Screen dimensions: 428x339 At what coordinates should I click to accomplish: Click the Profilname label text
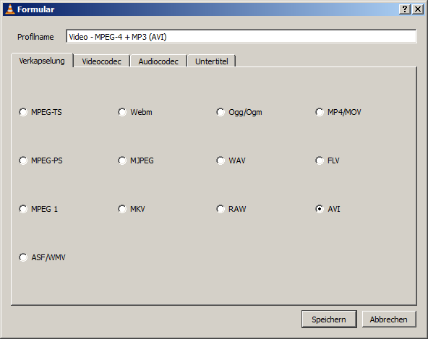tap(35, 37)
